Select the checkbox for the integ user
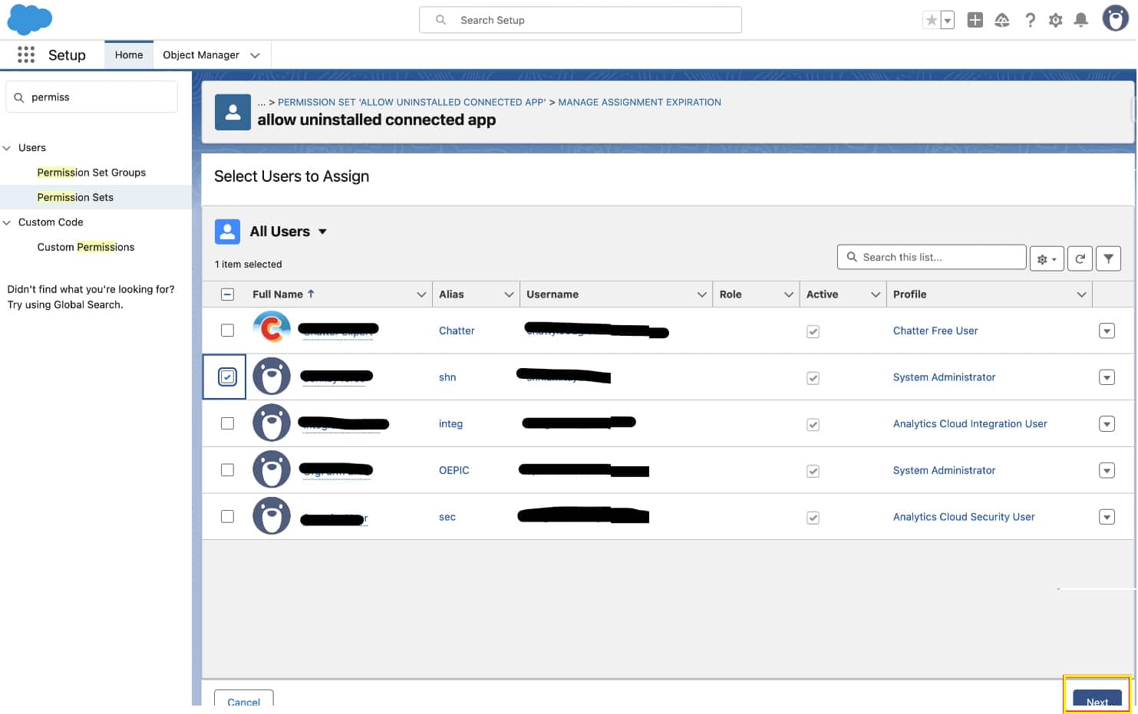Image resolution: width=1138 pixels, height=714 pixels. click(x=227, y=423)
